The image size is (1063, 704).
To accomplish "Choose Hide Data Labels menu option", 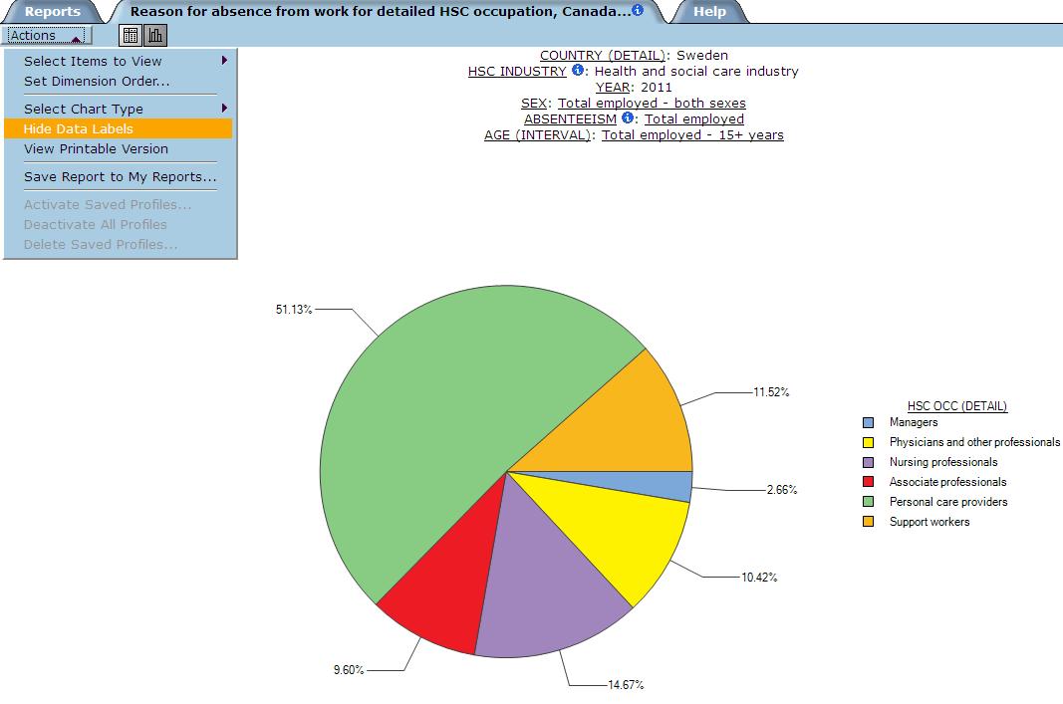I will click(x=79, y=129).
